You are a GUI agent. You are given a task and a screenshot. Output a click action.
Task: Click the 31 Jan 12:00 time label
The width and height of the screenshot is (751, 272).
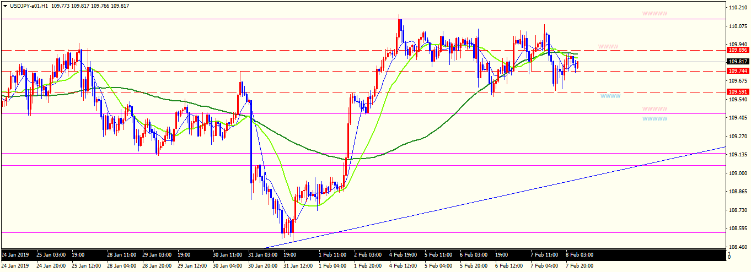coord(298,265)
